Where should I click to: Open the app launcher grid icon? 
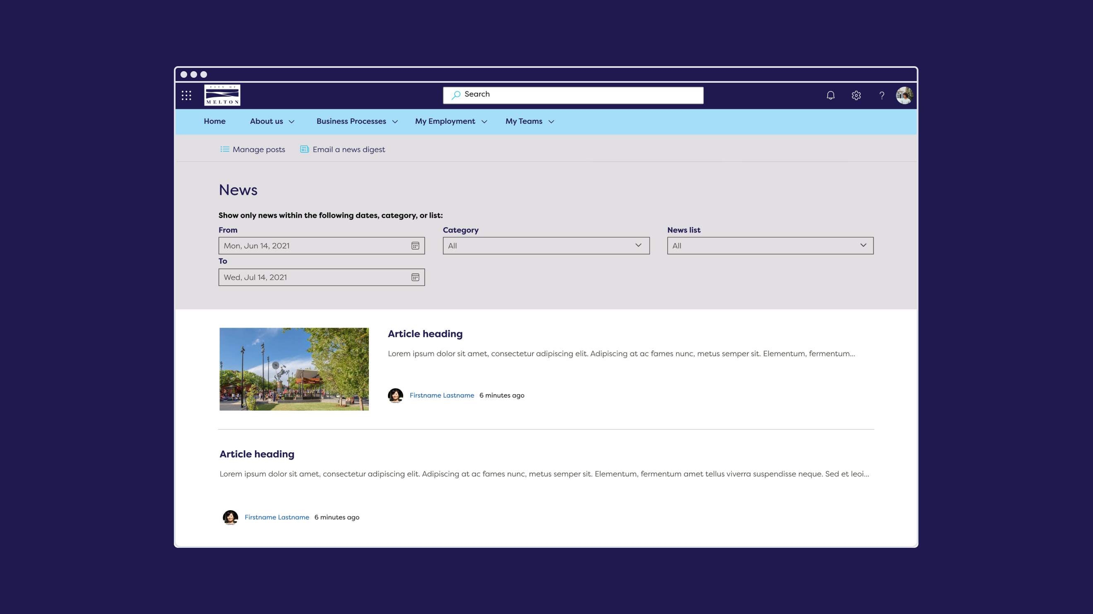[x=186, y=96]
